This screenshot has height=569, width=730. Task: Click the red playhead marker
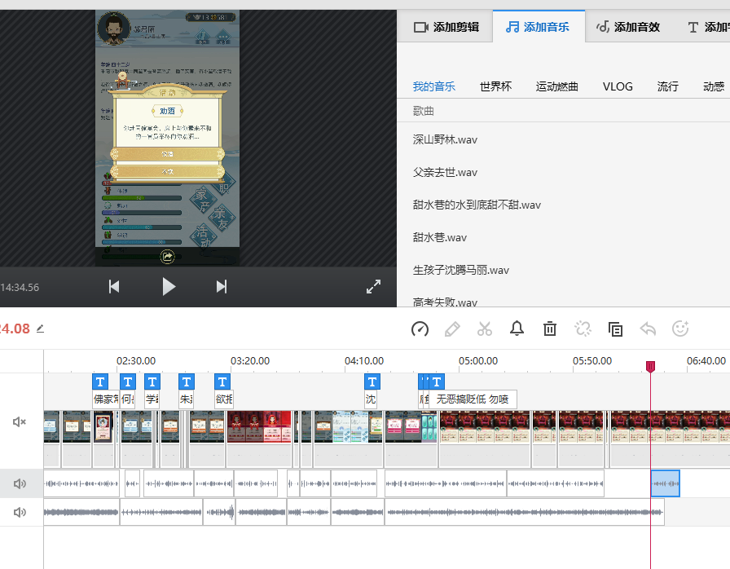pyautogui.click(x=650, y=367)
